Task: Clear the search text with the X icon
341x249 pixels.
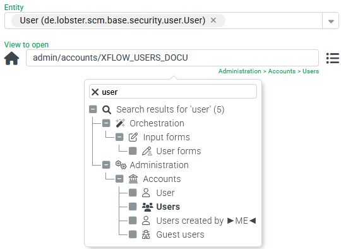Action: (x=95, y=92)
